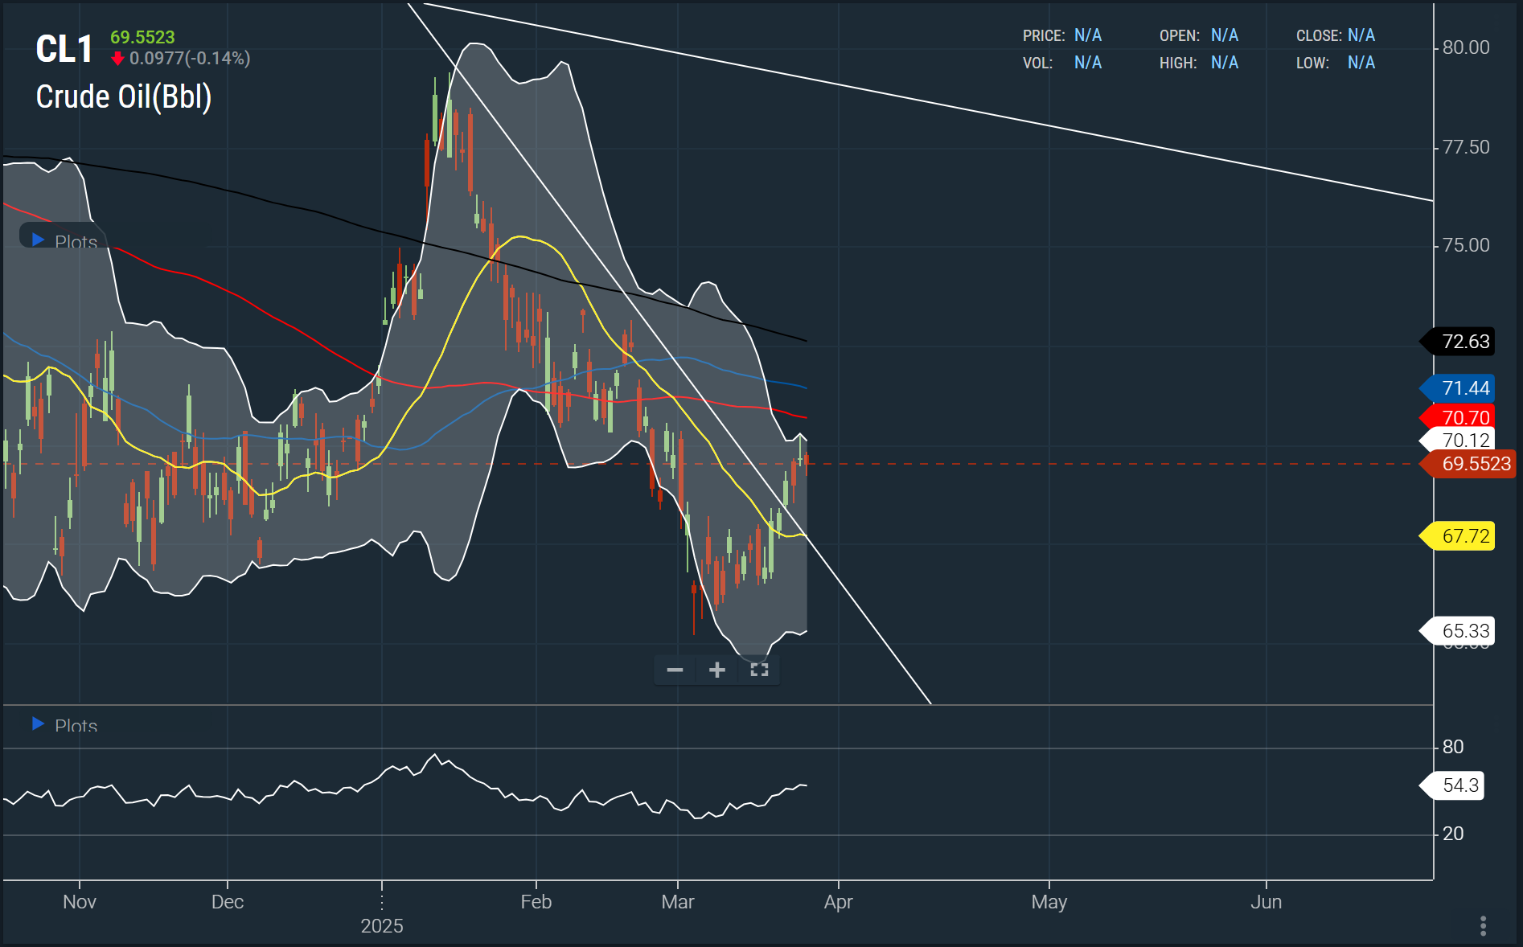Click the red down arrow price change icon
This screenshot has height=947, width=1523.
[118, 59]
